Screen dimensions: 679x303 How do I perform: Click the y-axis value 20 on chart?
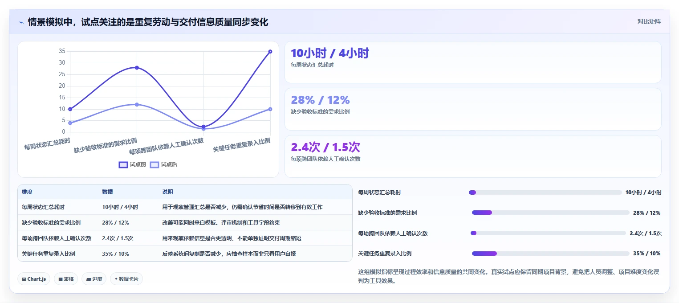point(62,86)
